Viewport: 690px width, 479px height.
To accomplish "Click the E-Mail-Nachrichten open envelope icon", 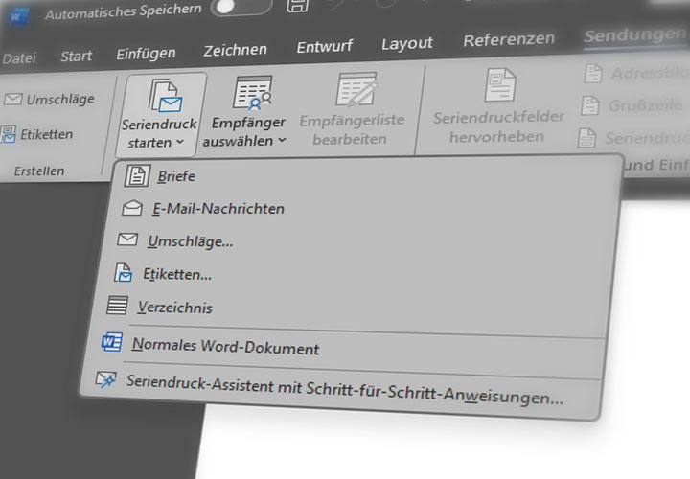I will click(x=132, y=208).
